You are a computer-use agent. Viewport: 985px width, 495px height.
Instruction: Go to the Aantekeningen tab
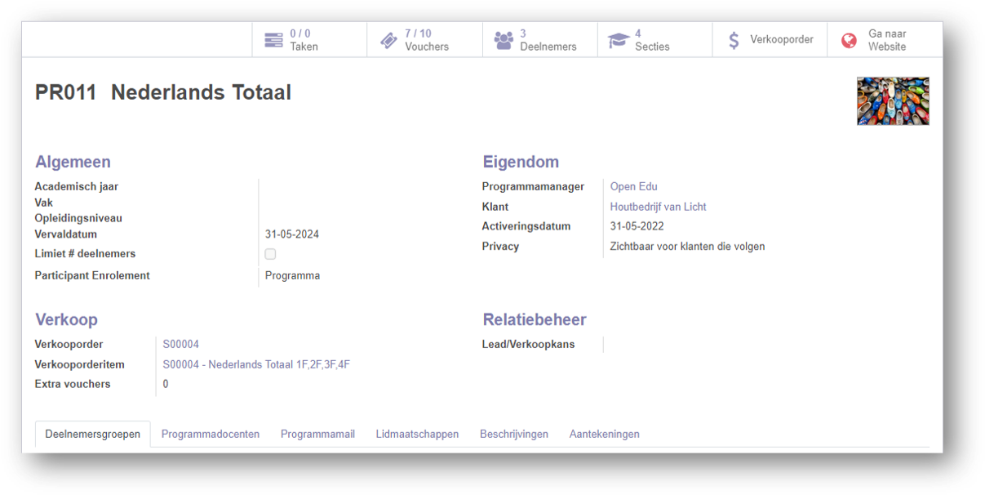coord(604,435)
